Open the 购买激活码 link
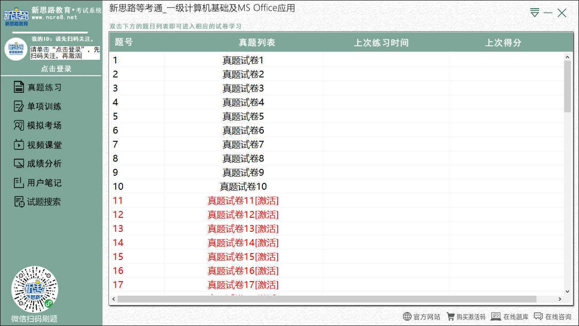Image resolution: width=579 pixels, height=326 pixels. tap(471, 317)
